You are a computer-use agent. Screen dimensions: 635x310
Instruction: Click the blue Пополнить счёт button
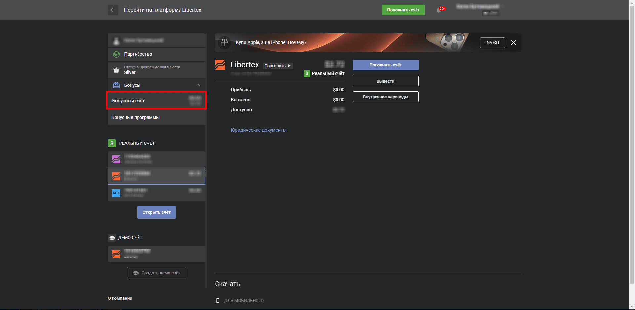coord(385,65)
